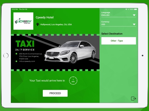This screenshot has height=111, width=149.
Task: Click 'Your Taxi would arrive here in' text
Action: (47, 81)
